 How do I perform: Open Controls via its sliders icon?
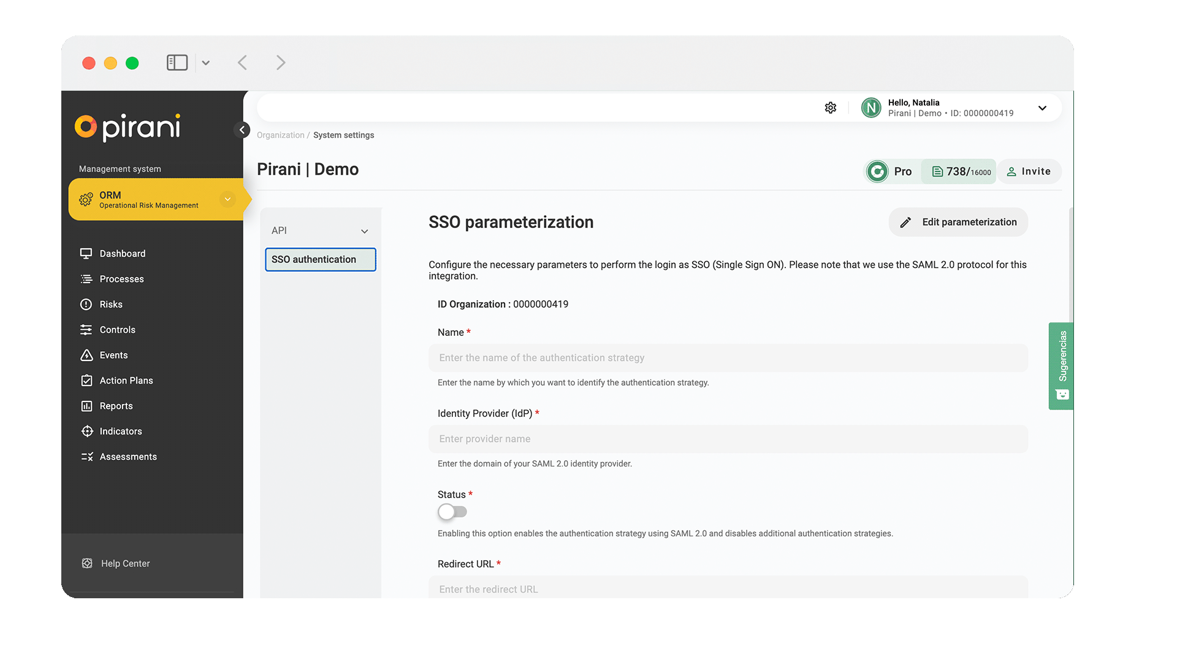point(86,330)
